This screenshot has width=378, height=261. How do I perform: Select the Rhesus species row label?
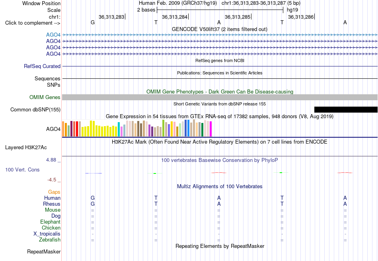[x=52, y=204]
